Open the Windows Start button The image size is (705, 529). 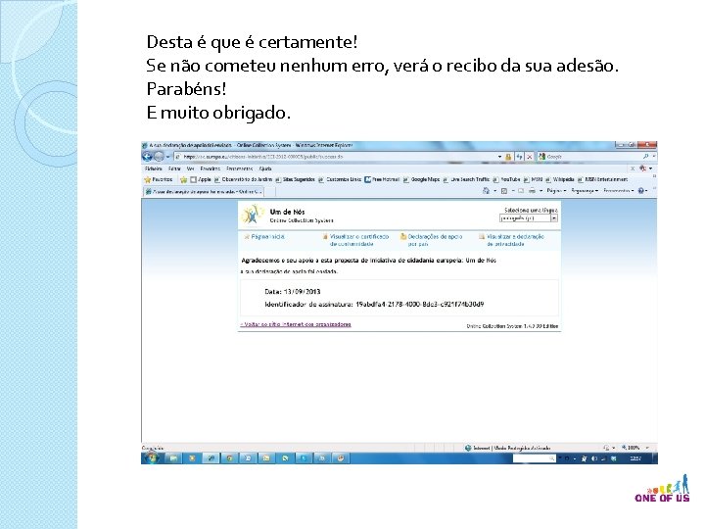(x=152, y=458)
